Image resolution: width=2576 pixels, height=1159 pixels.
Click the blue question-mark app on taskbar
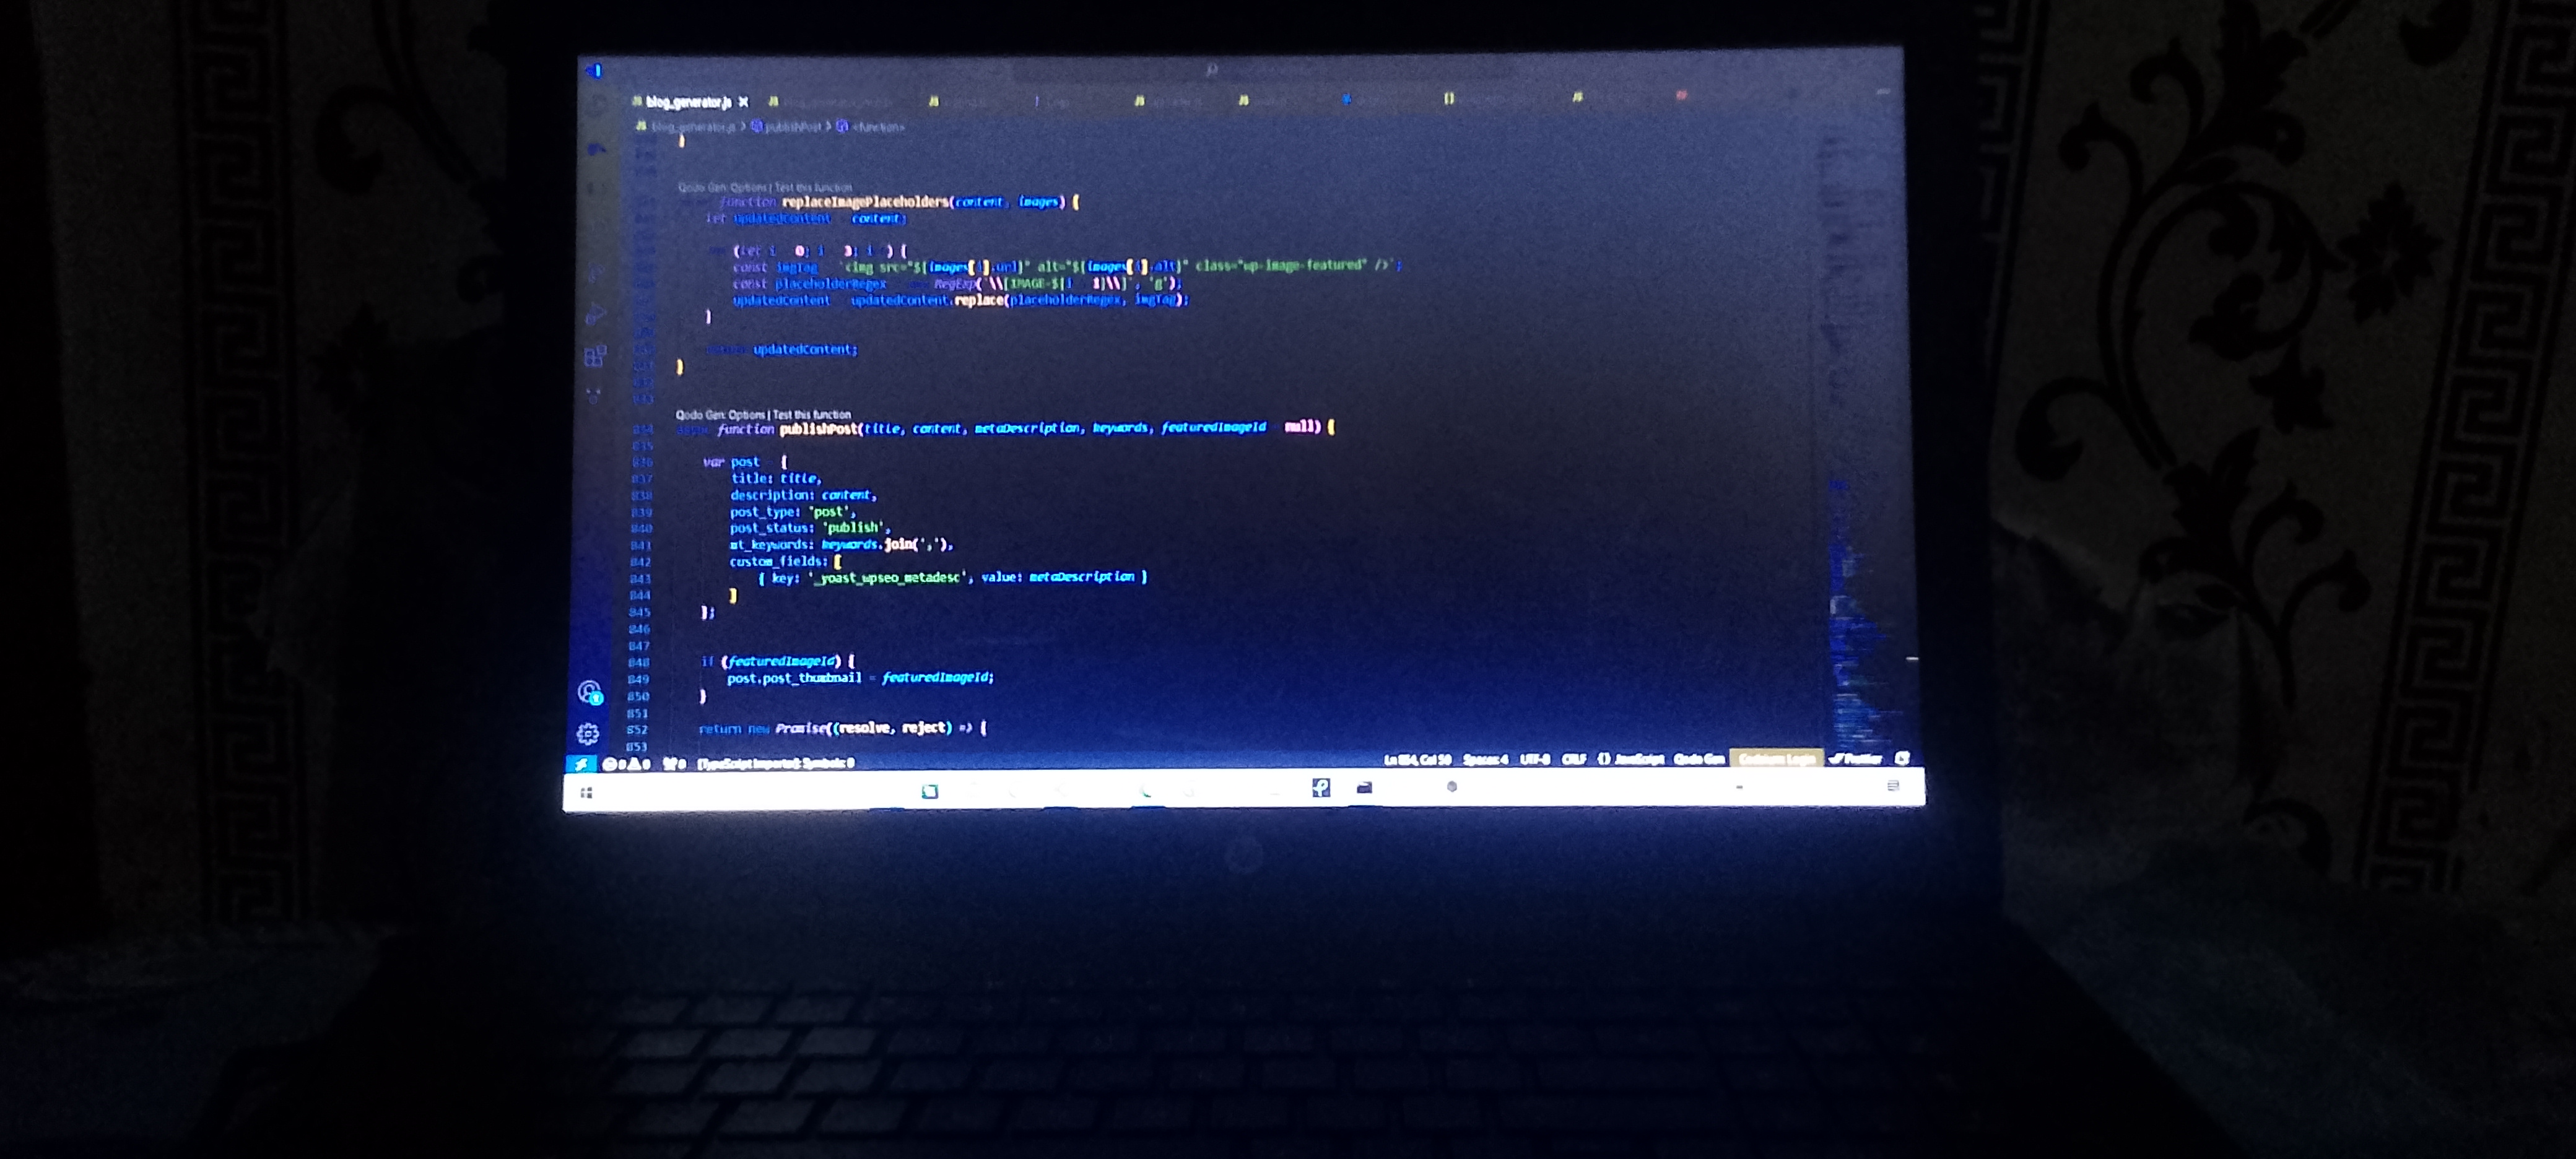coord(1321,788)
